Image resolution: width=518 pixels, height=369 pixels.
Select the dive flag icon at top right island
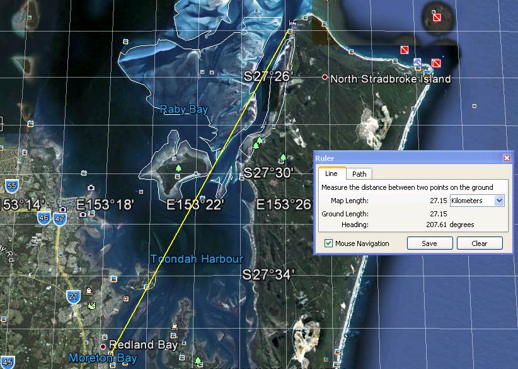[437, 17]
